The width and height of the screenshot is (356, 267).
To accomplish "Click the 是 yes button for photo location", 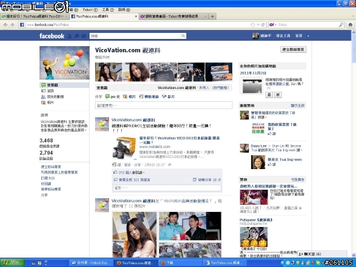I will click(x=269, y=95).
